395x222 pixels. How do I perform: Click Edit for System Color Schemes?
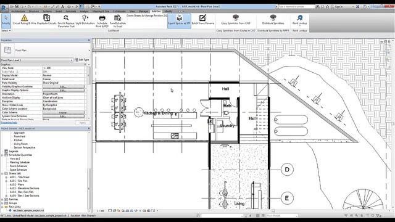tap(63, 117)
